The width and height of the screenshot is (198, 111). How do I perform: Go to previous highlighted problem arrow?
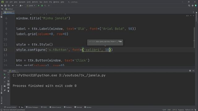click(x=191, y=16)
